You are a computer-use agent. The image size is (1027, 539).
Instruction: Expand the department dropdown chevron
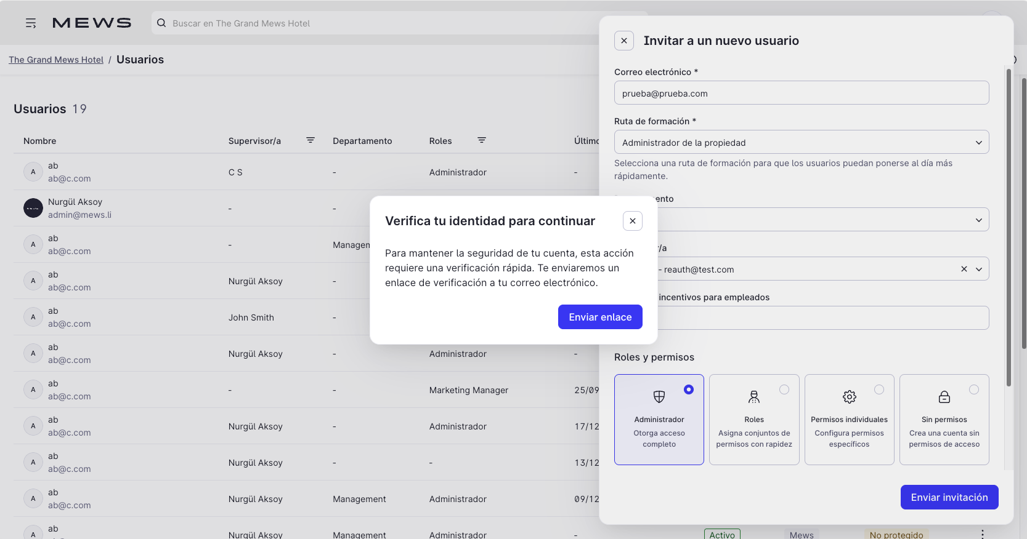[978, 220]
